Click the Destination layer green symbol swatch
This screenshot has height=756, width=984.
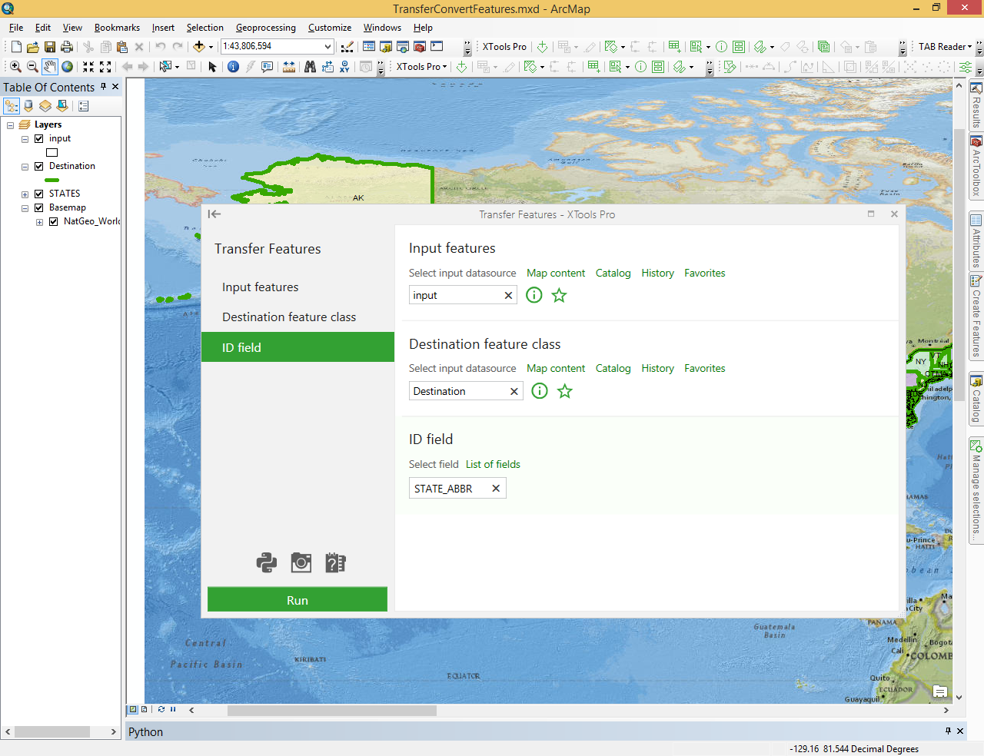[x=52, y=181]
